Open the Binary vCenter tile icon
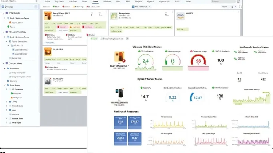The image size is (273, 153). pos(114,16)
